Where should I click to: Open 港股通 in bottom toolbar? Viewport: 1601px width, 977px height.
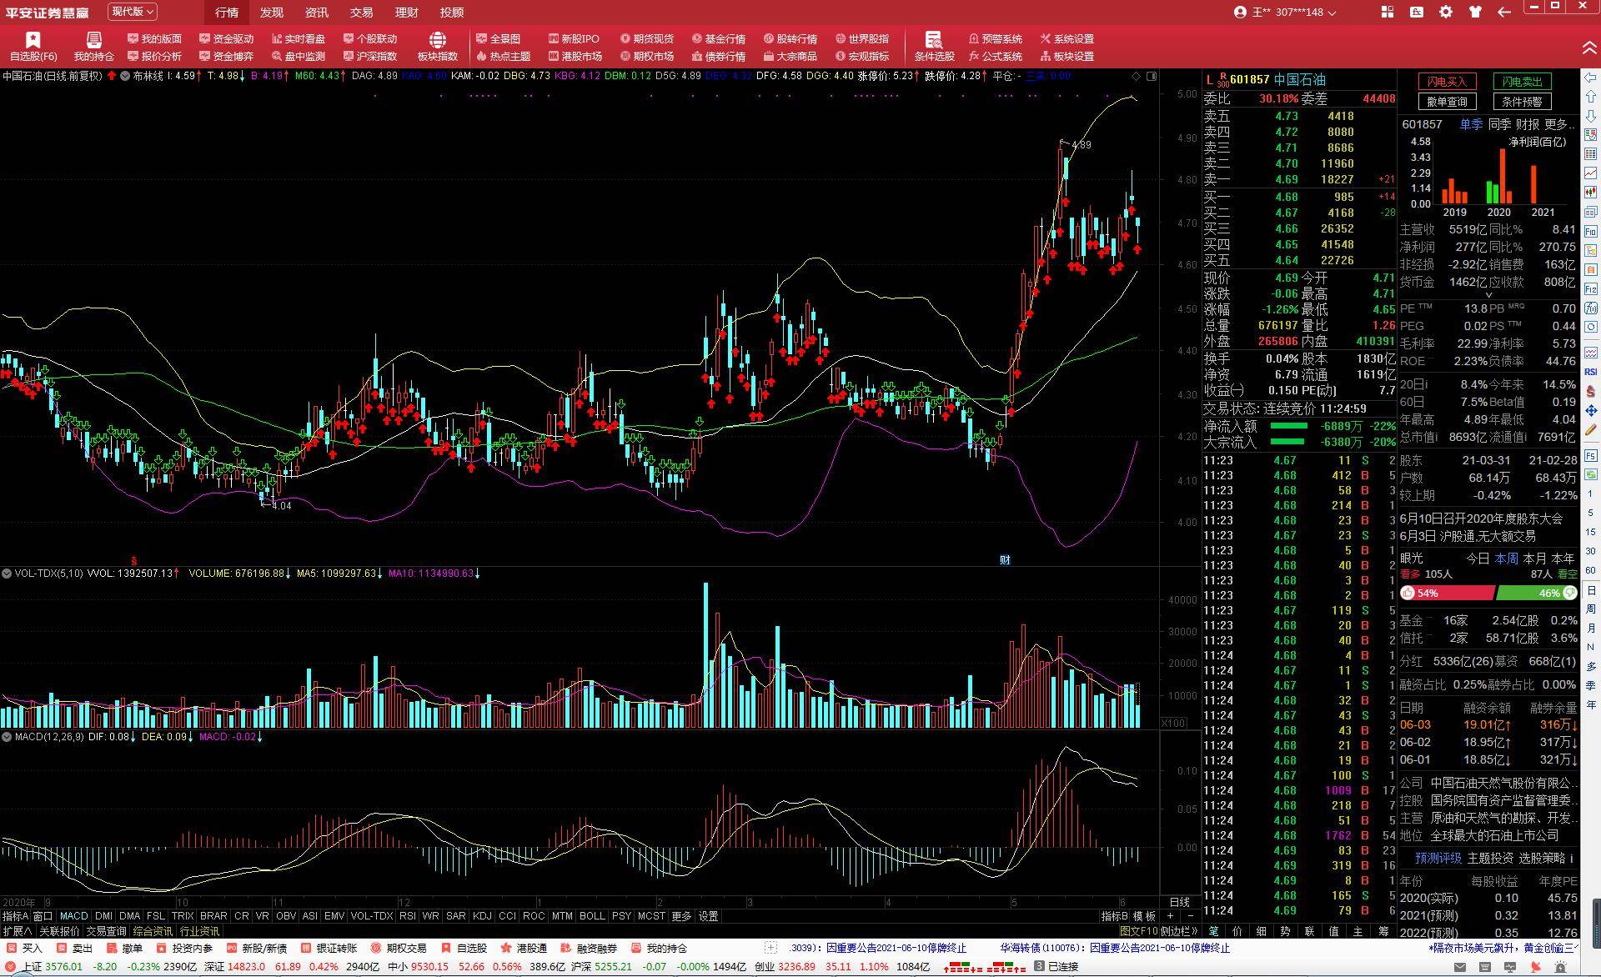click(523, 949)
